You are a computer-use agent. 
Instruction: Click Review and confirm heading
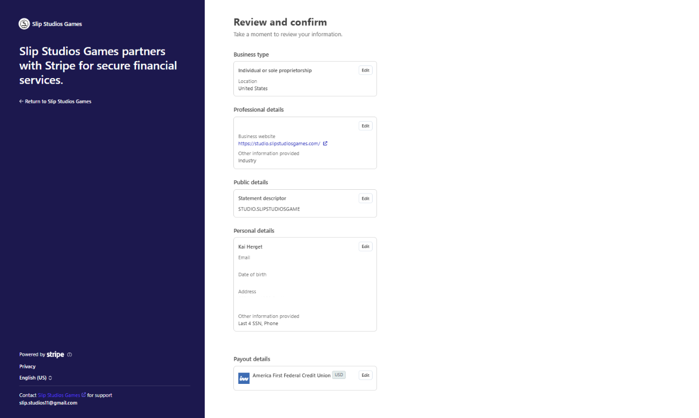point(280,22)
